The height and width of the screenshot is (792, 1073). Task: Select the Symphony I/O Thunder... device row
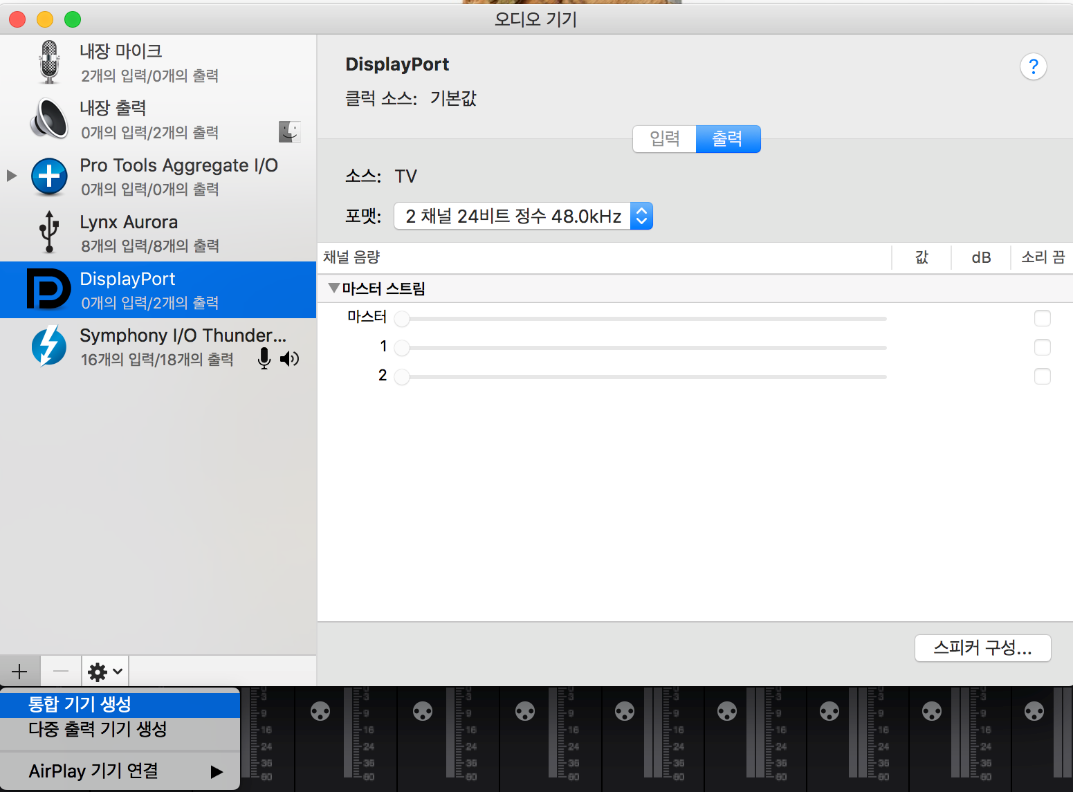click(x=158, y=347)
